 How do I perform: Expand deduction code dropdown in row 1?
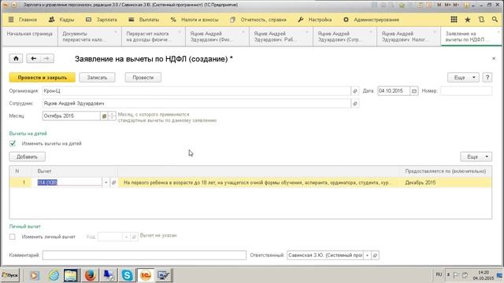pyautogui.click(x=106, y=182)
